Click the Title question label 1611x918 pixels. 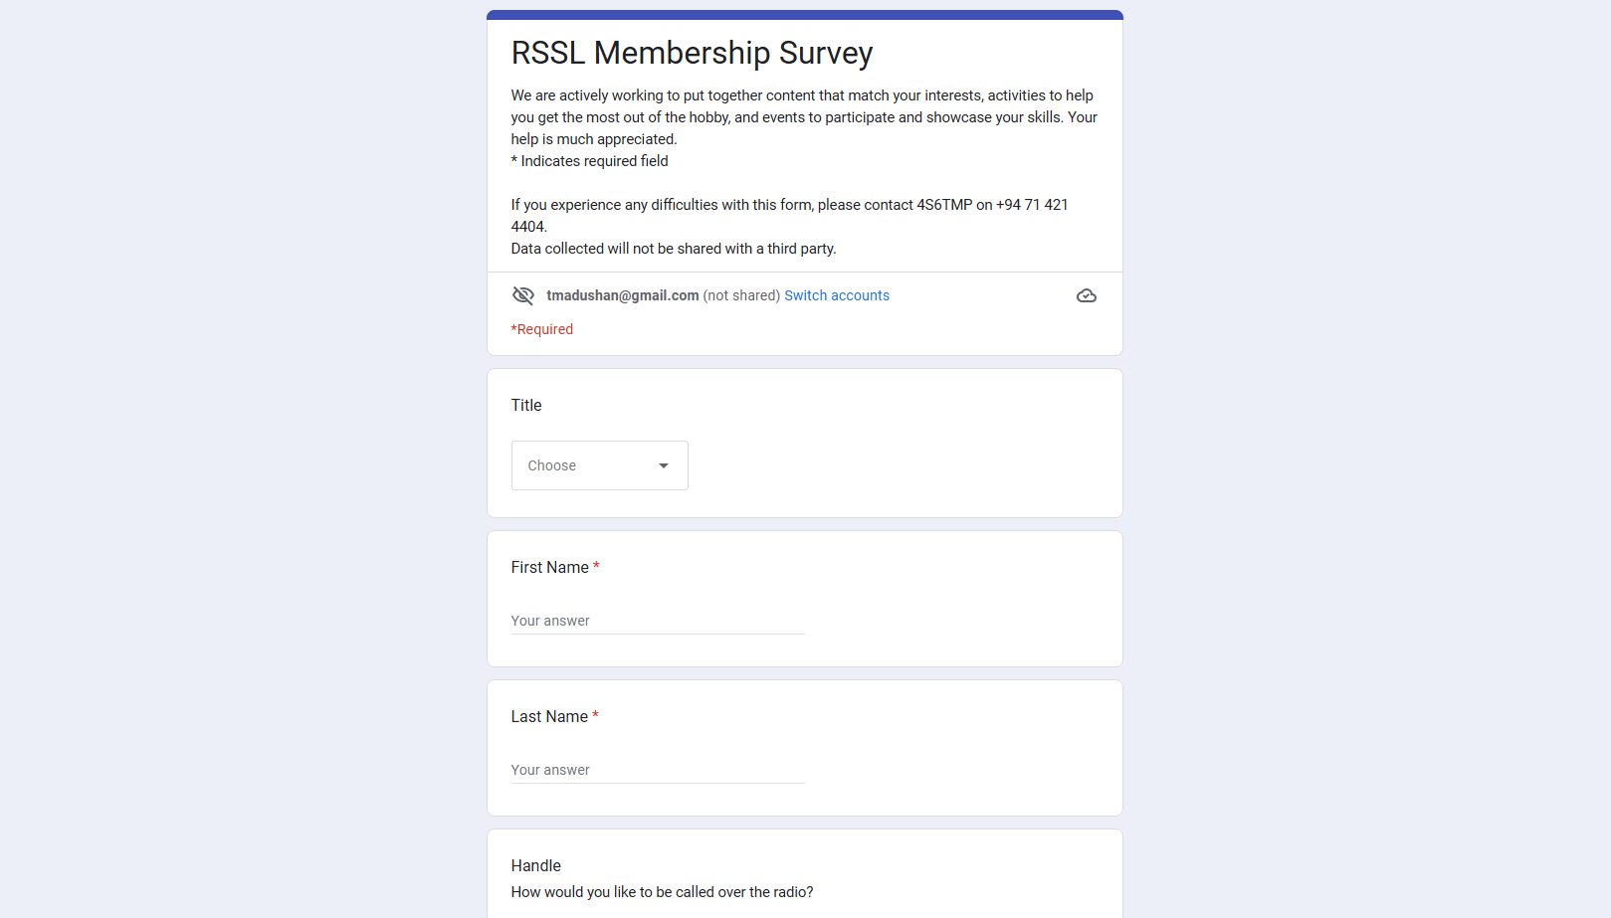[526, 405]
